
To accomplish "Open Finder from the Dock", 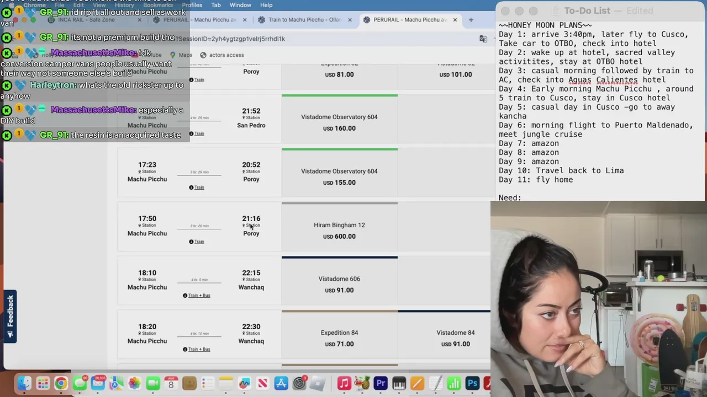I will (24, 383).
